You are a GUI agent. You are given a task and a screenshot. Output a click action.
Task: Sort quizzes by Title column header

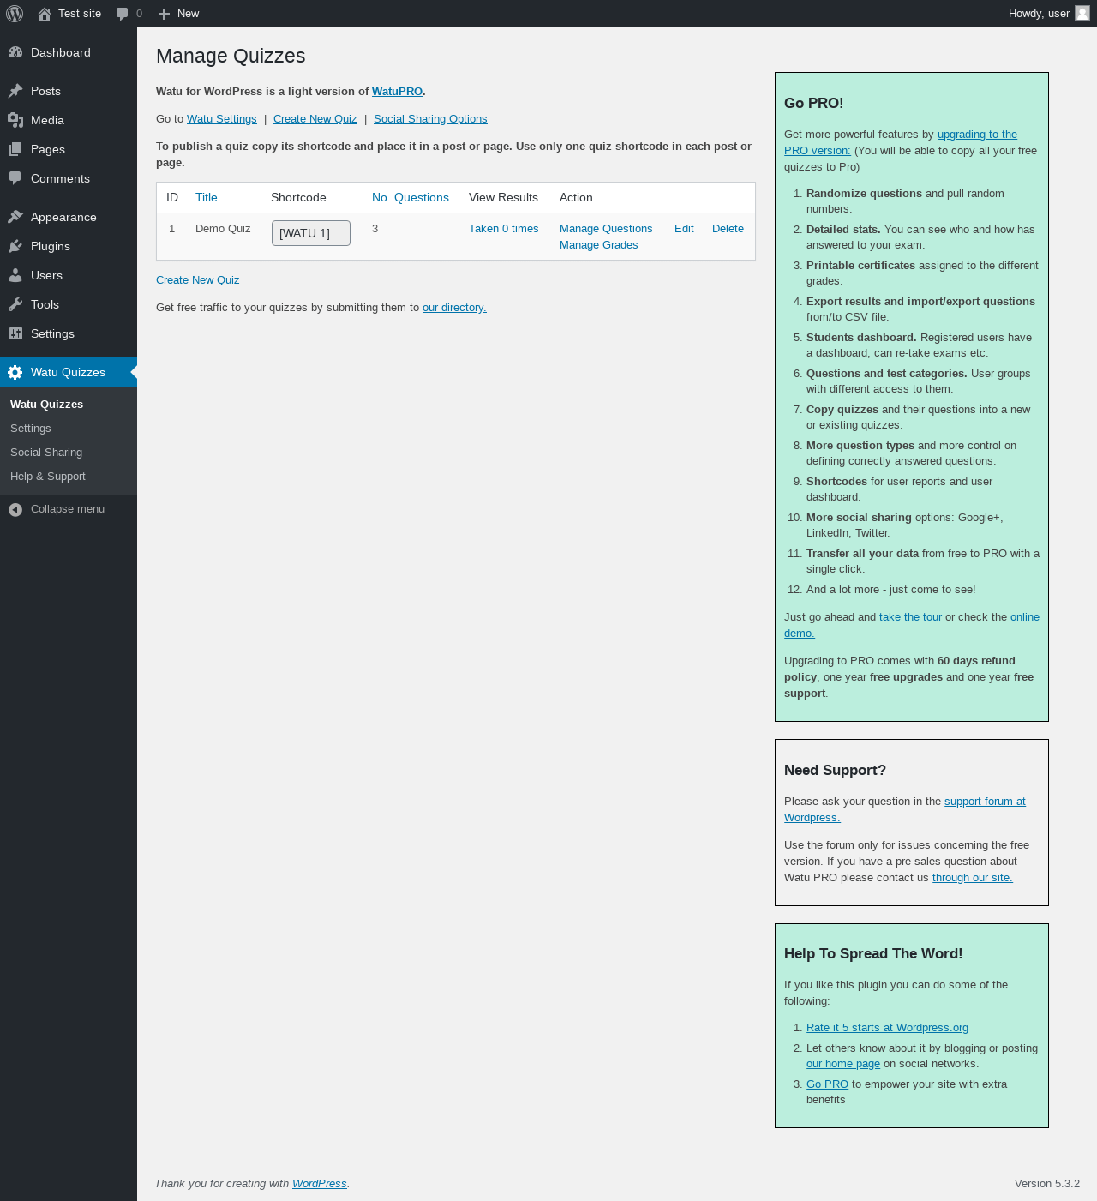pyautogui.click(x=207, y=197)
